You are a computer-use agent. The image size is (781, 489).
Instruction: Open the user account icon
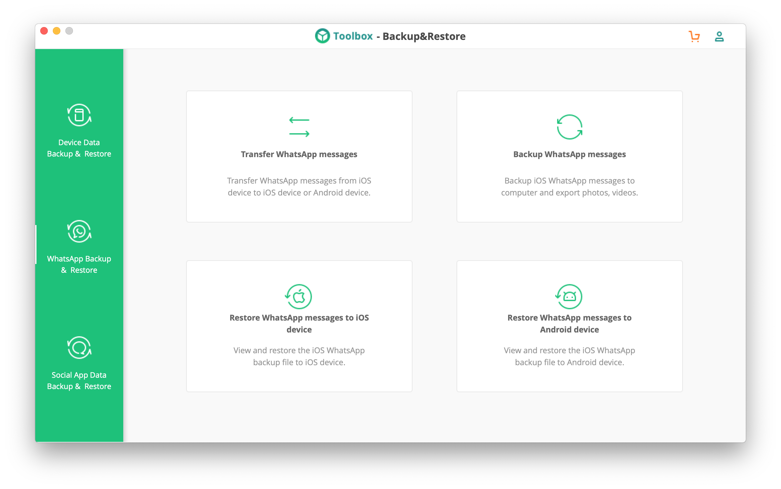coord(719,36)
